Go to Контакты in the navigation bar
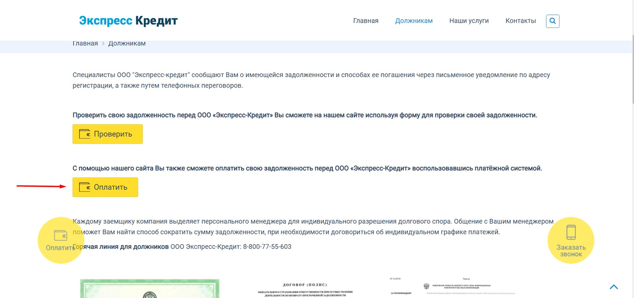 tap(520, 21)
